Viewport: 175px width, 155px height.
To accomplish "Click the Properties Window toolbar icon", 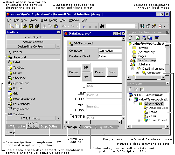I will (148, 26).
